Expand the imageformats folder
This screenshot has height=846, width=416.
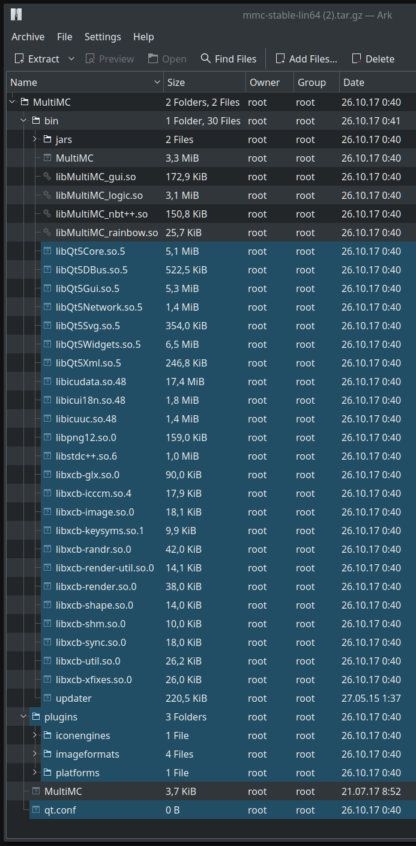[35, 754]
